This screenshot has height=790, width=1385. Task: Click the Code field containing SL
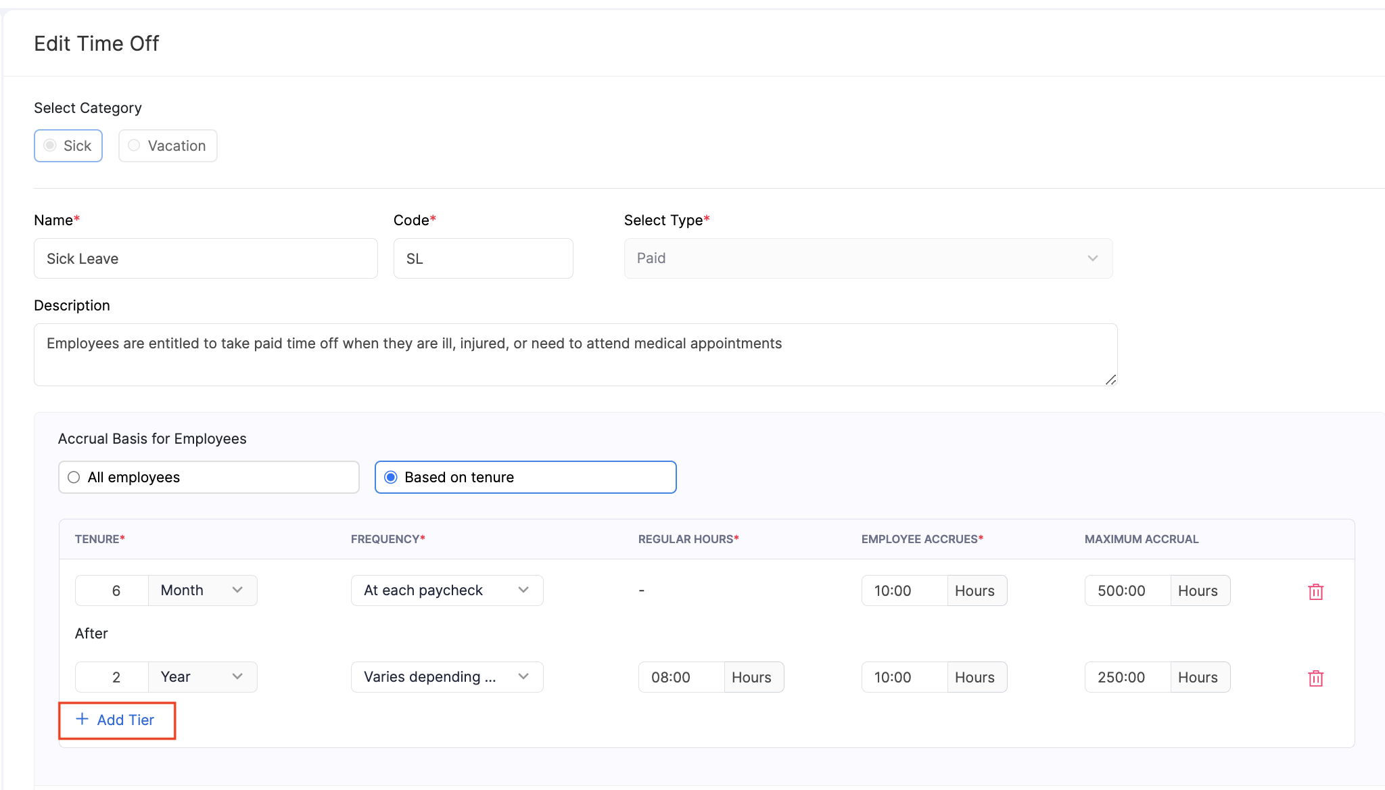483,258
